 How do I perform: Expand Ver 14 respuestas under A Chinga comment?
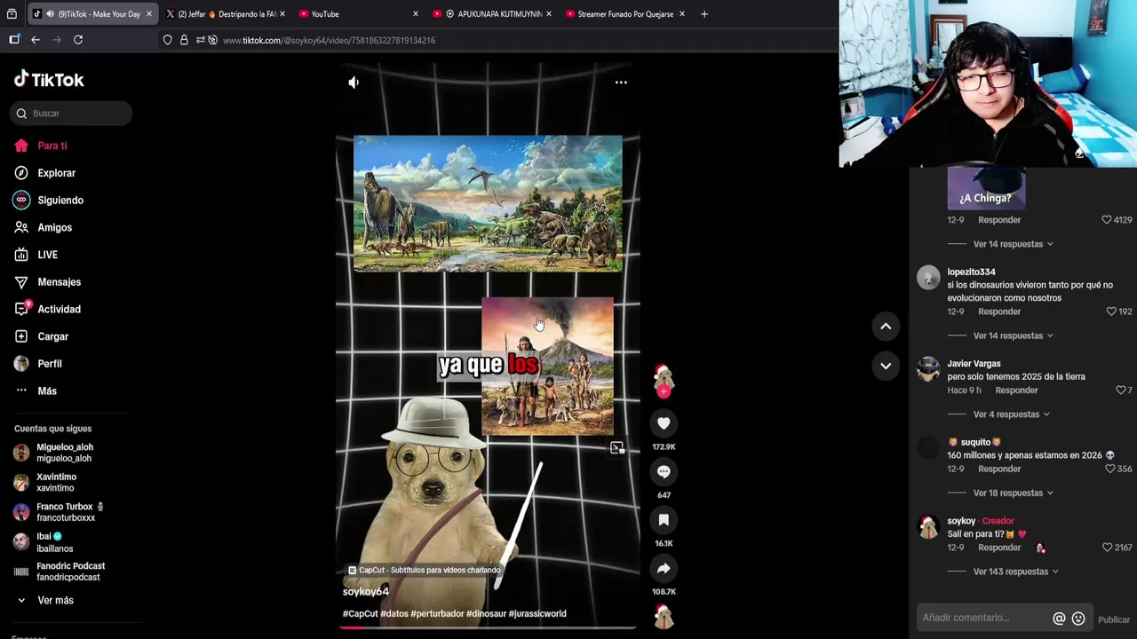point(1013,244)
